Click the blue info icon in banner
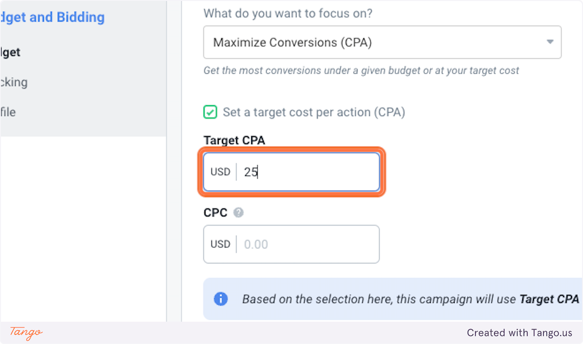 pos(221,299)
